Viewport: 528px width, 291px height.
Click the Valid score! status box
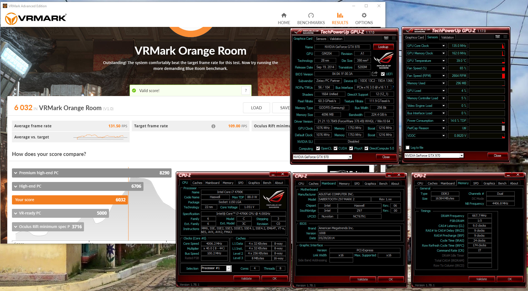point(190,90)
